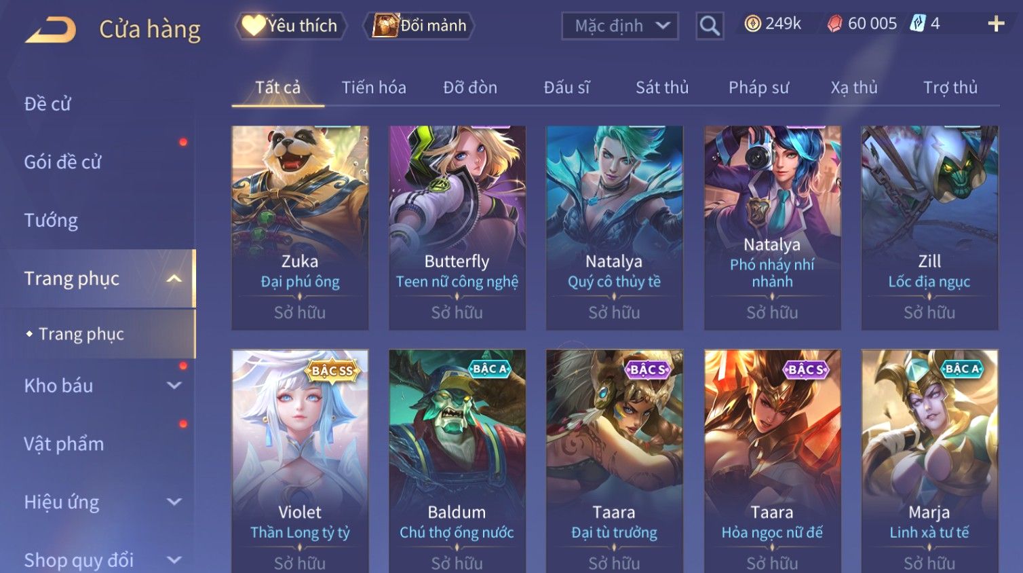1023x573 pixels.
Task: Open Violet Thần Long tỷ tỷ skin card
Action: (x=300, y=461)
